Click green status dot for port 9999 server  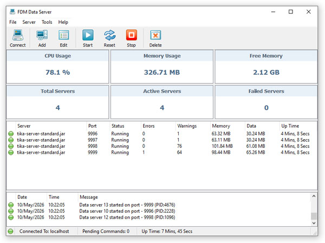[x=11, y=153]
